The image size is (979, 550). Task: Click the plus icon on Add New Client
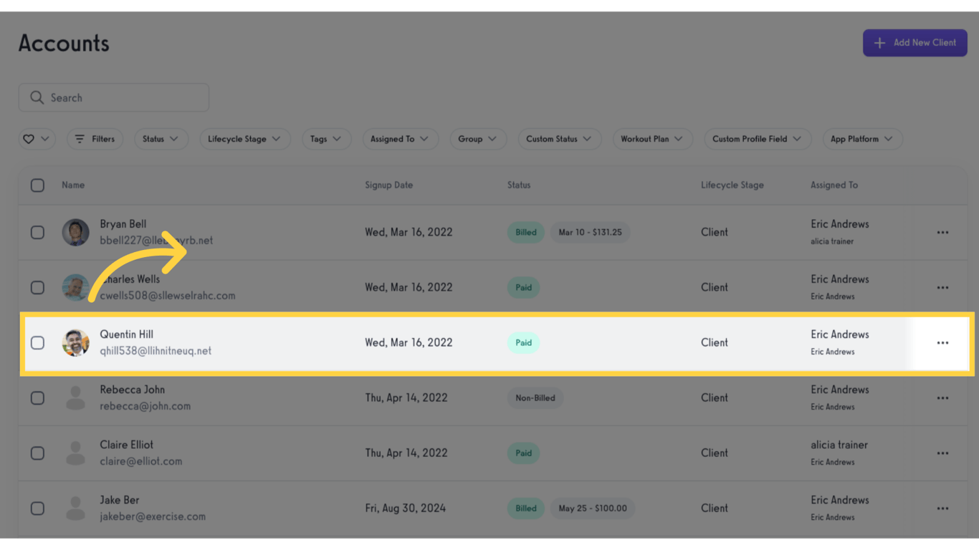[879, 43]
